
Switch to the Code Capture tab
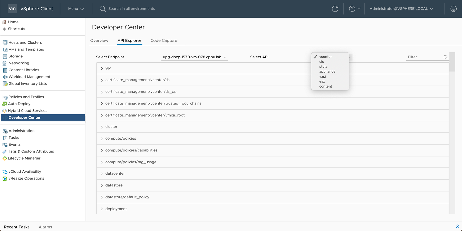pyautogui.click(x=164, y=40)
